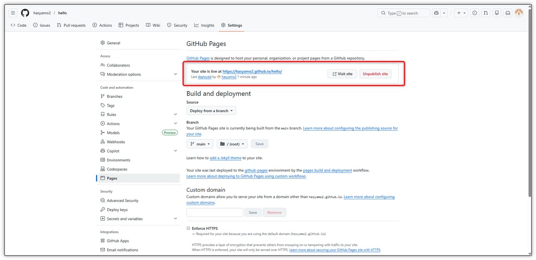Screen dimensions: 536x260
Task: Open the add a Jekyll theme link
Action: point(226,158)
